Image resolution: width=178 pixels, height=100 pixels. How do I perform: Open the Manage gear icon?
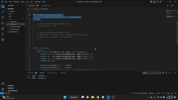[3, 89]
